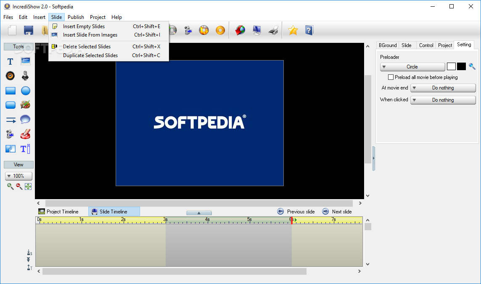
Task: Select the rounded rectangle shape tool
Action: 11,105
